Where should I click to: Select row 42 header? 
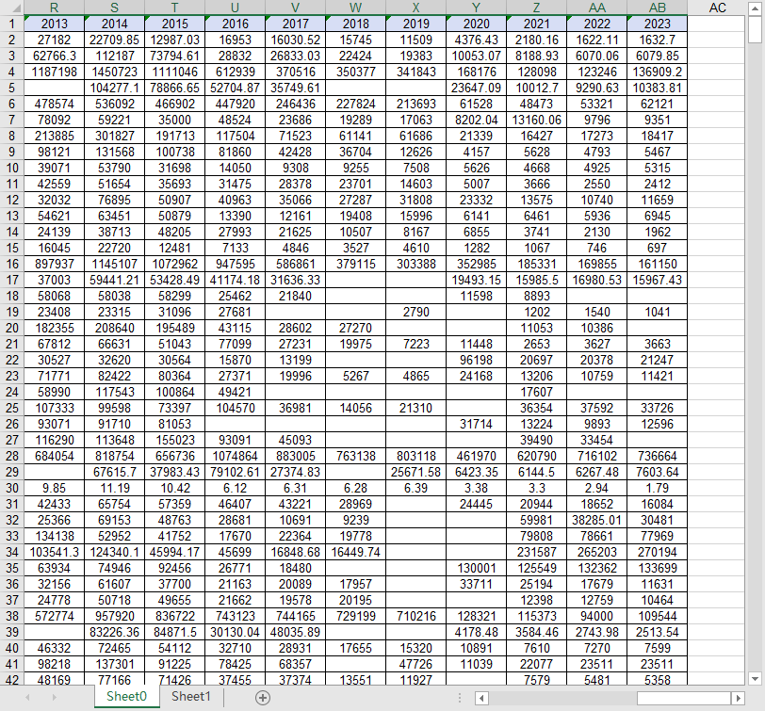(x=11, y=679)
